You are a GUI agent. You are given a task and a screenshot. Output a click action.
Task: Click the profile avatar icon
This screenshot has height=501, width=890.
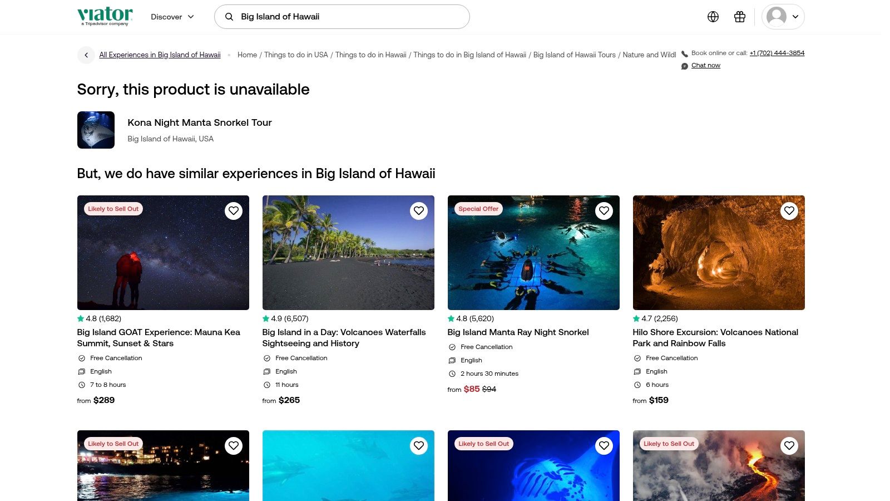[777, 17]
